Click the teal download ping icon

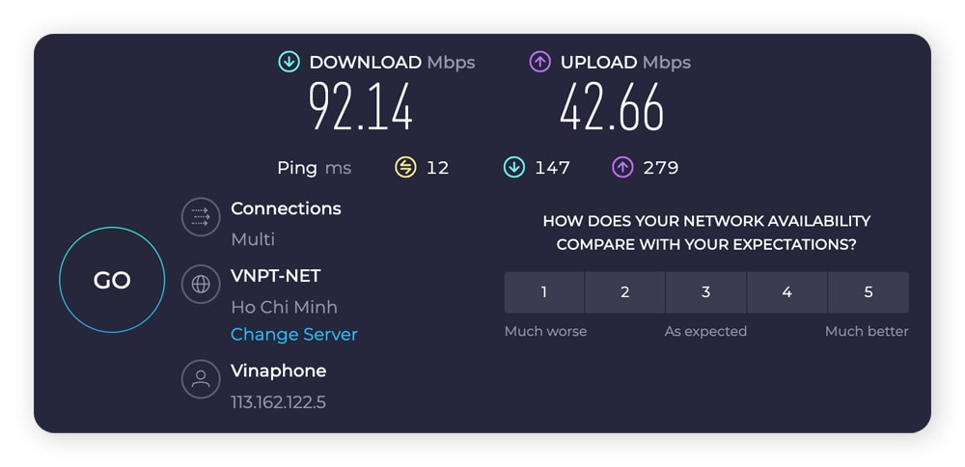513,168
